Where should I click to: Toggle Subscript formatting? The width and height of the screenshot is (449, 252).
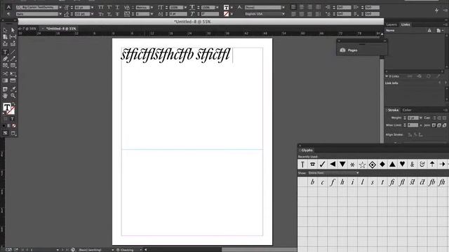point(109,14)
